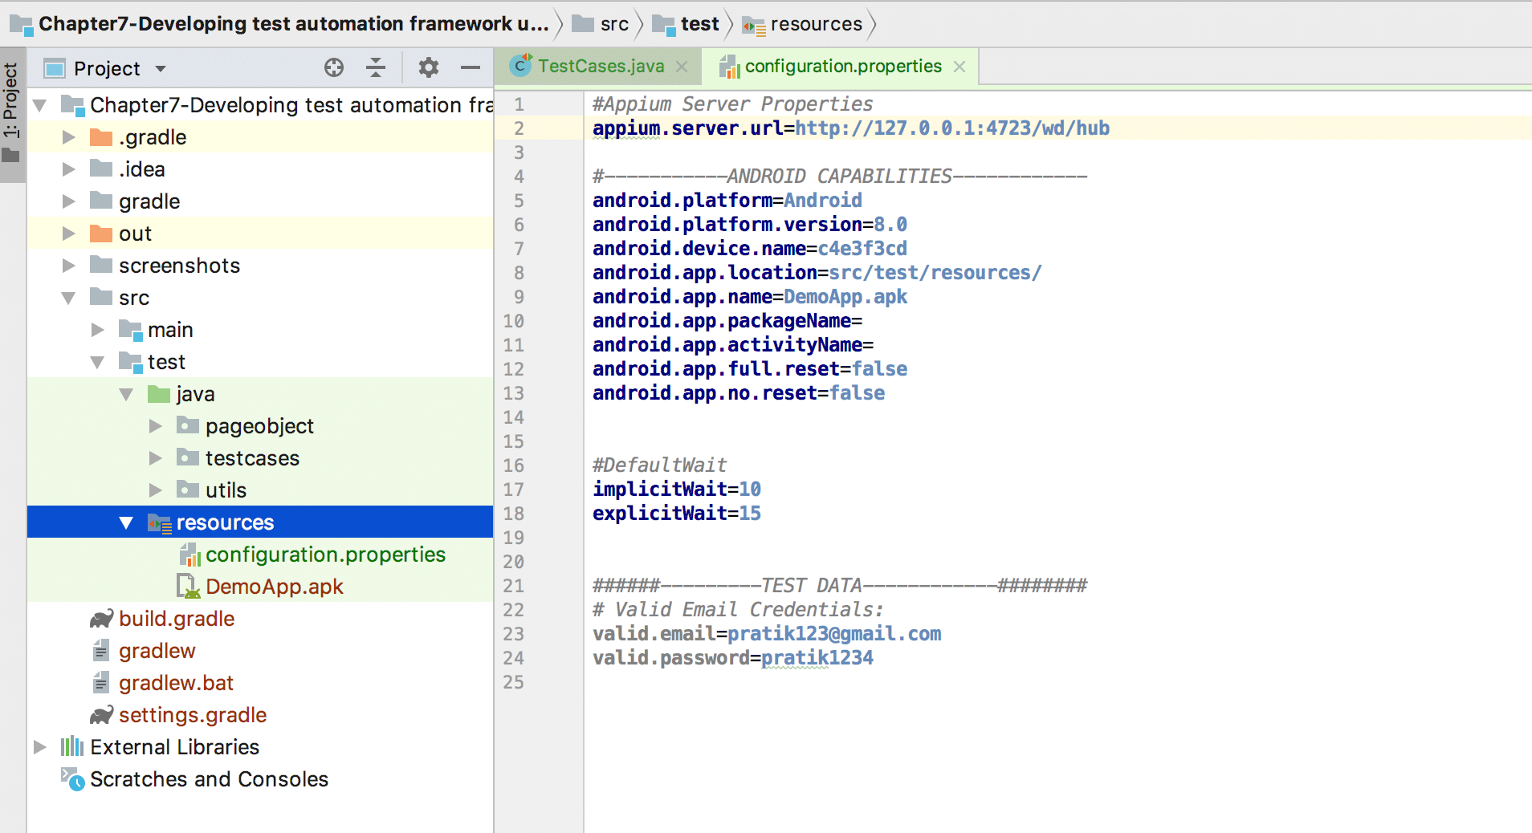The height and width of the screenshot is (833, 1532).
Task: Click the main module folder icon
Action: (x=131, y=330)
